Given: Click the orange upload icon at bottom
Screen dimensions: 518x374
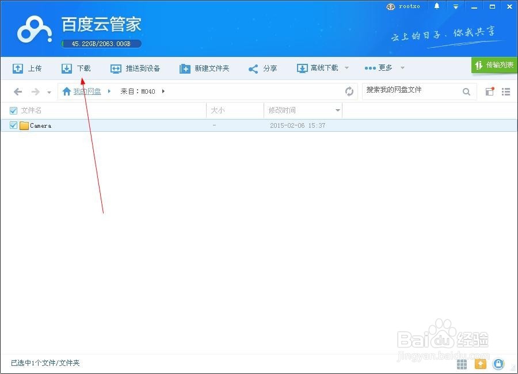Looking at the screenshot, I should (x=481, y=364).
